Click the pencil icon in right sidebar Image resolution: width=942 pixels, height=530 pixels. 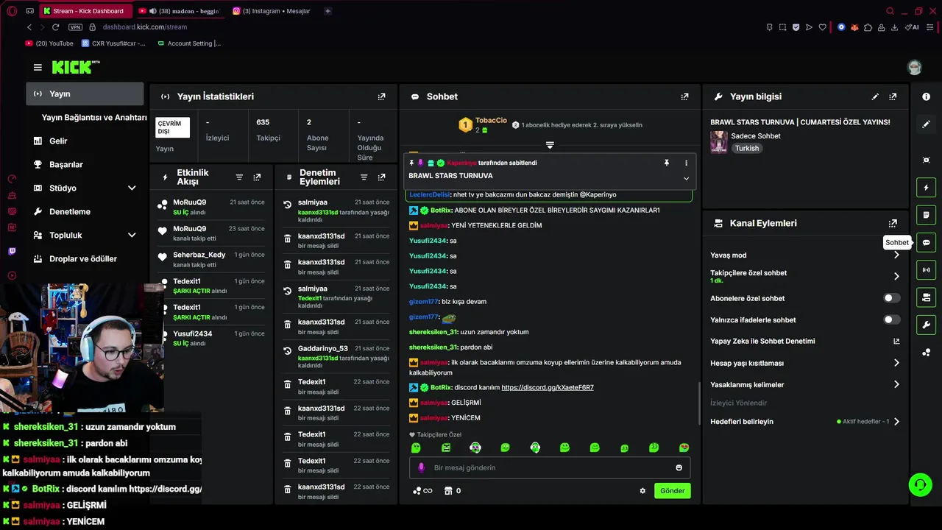point(926,124)
